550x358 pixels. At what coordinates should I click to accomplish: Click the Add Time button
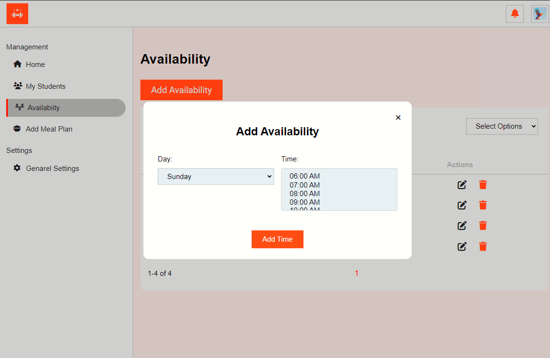pos(278,239)
